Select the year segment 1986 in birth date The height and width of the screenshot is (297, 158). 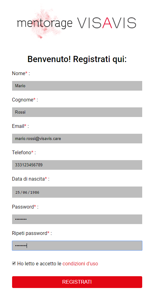point(35,192)
